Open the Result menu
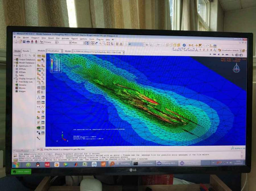This screenshot has width=256, height=191. pyautogui.click(x=51, y=38)
